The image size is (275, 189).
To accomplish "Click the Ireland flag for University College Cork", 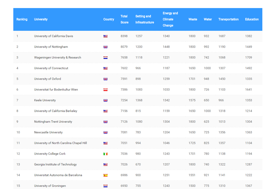I will point(105,154).
